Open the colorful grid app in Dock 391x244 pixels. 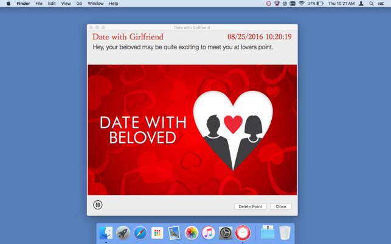coord(157,233)
